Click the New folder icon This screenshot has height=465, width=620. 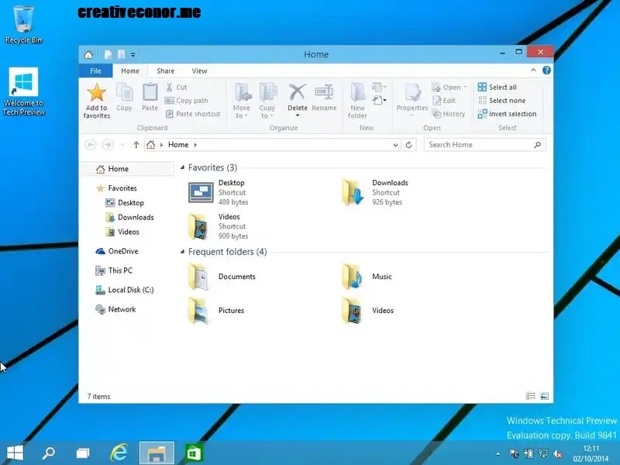click(x=357, y=92)
